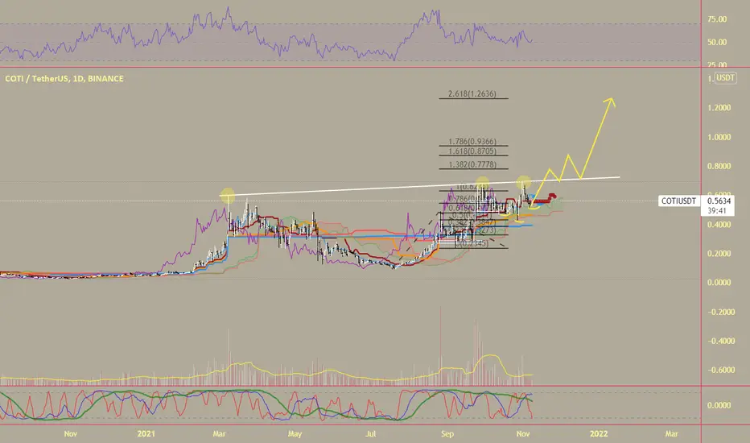Screen dimensions: 750x443
Task: Click the 1.382(0.7778) Fibonacci level label
Action: click(472, 165)
